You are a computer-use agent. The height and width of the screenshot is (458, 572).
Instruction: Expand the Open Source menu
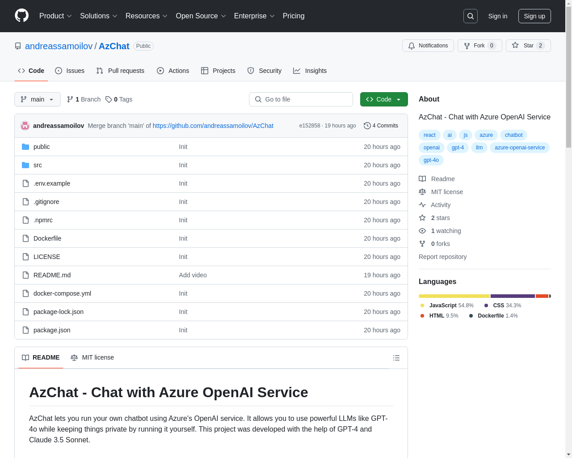(201, 16)
